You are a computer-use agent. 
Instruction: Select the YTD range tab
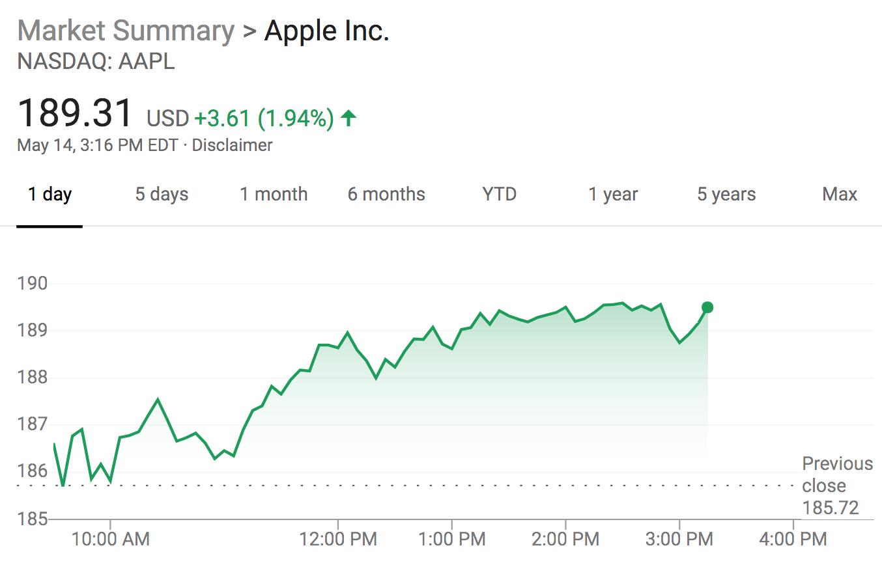pyautogui.click(x=500, y=194)
